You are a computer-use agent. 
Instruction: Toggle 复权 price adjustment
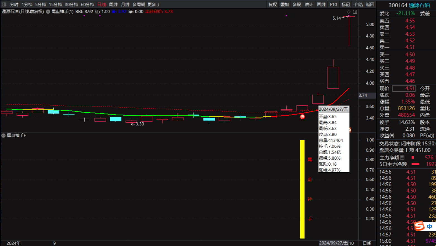[x=272, y=4]
